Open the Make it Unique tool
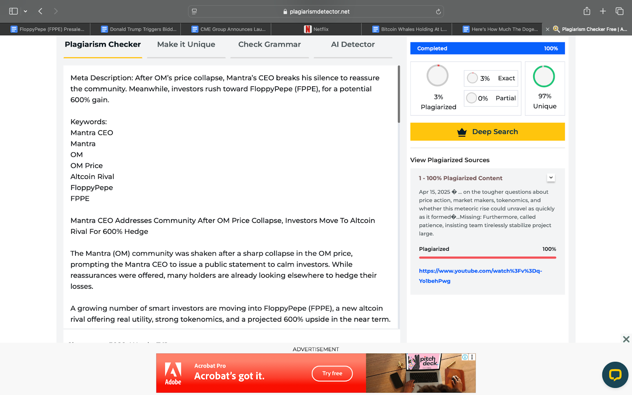632x395 pixels. click(x=186, y=45)
